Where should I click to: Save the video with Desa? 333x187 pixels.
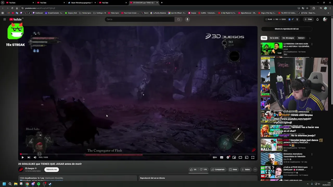pyautogui.click(x=233, y=170)
